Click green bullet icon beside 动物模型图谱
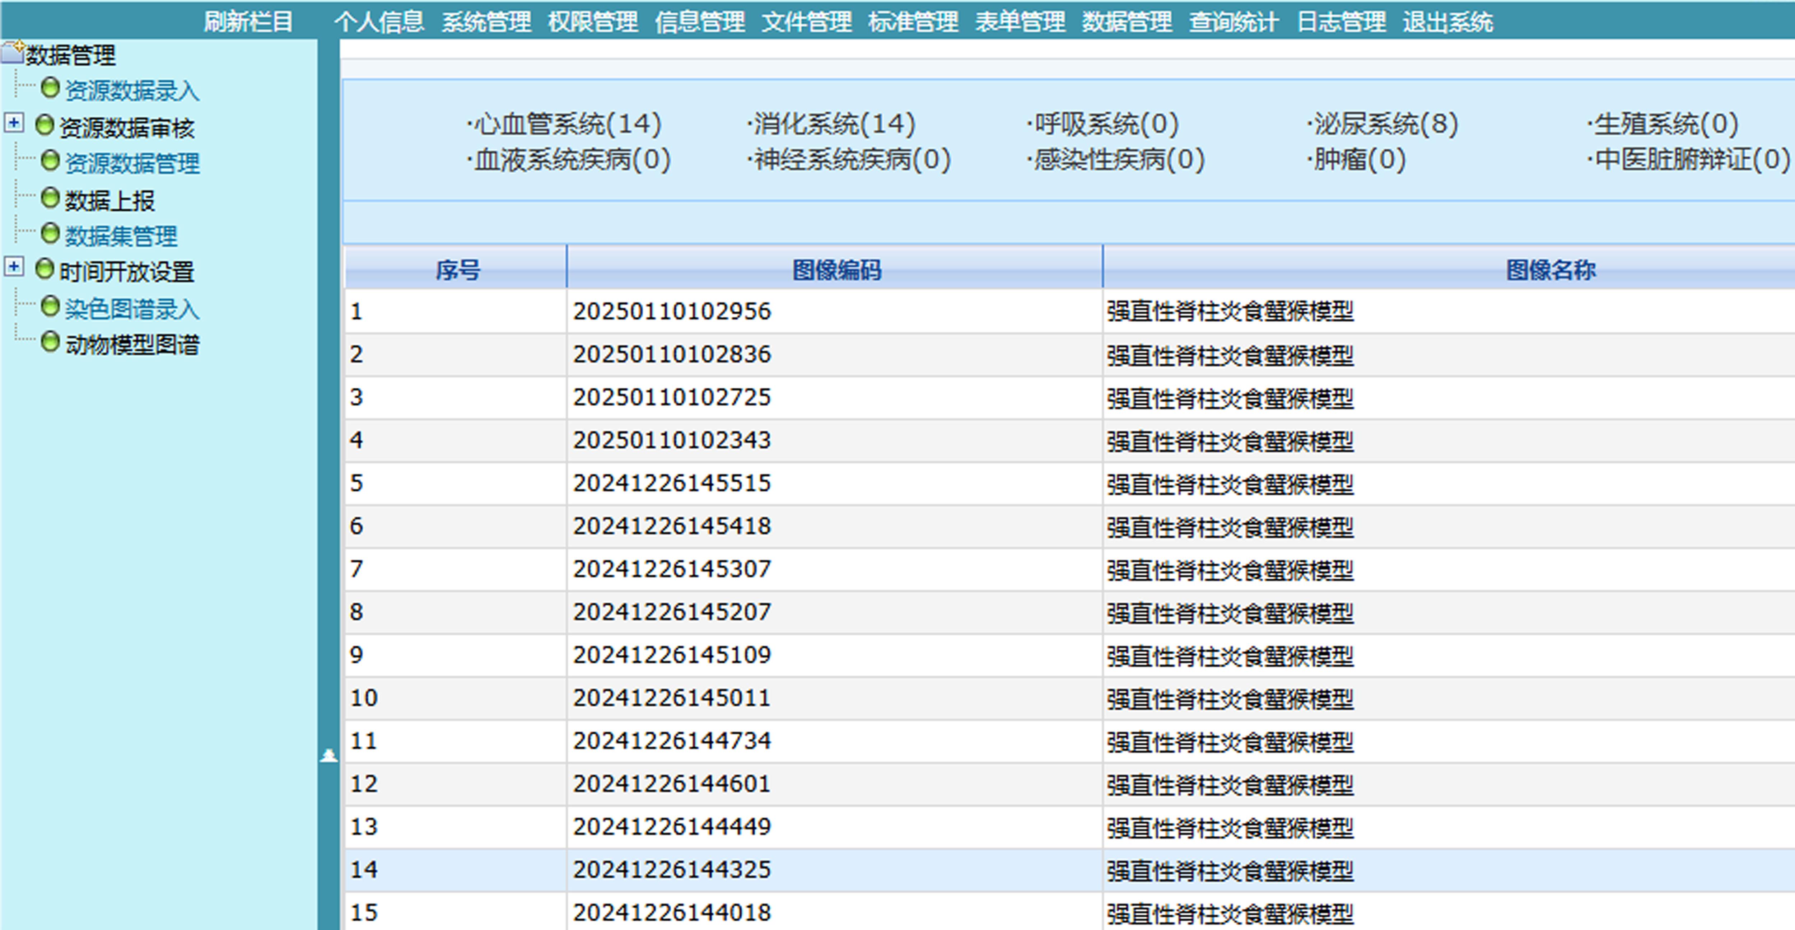Viewport: 1795px width, 930px height. click(50, 343)
